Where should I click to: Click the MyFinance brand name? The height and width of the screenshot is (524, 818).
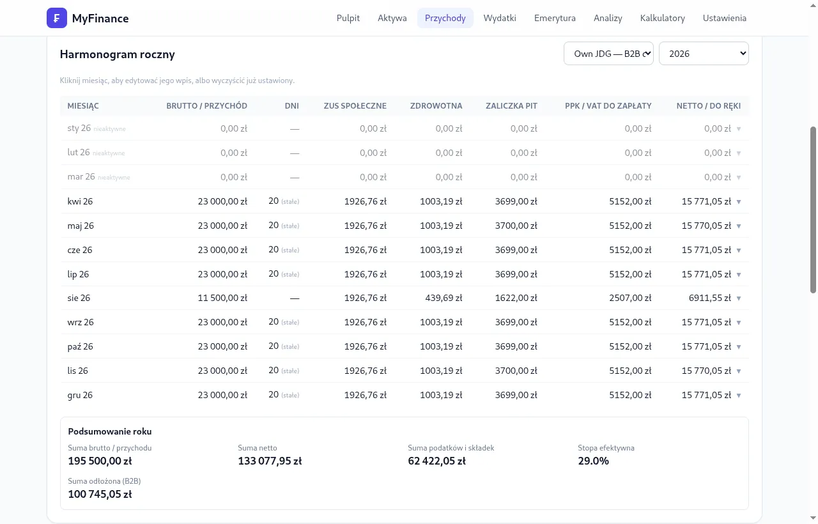coord(100,19)
